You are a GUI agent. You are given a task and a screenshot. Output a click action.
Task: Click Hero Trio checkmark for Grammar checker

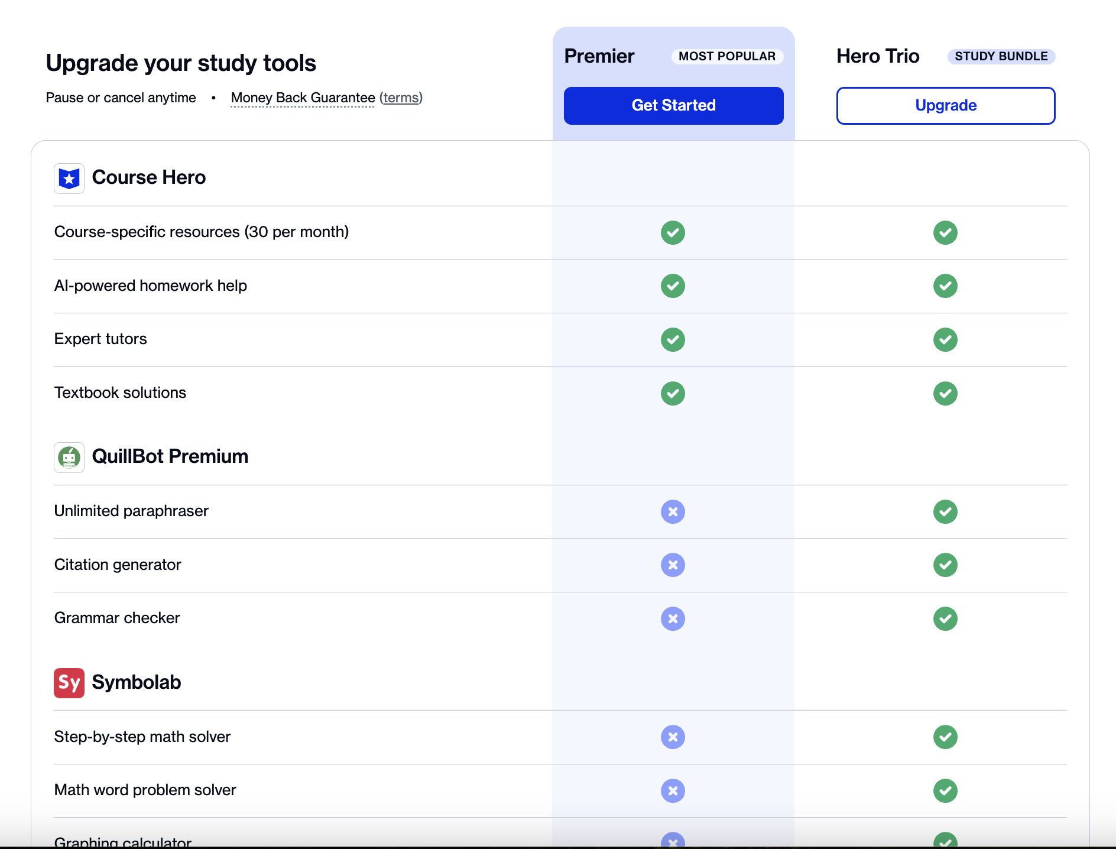tap(945, 618)
